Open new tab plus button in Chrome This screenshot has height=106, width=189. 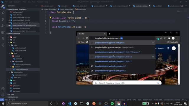click(x=110, y=34)
